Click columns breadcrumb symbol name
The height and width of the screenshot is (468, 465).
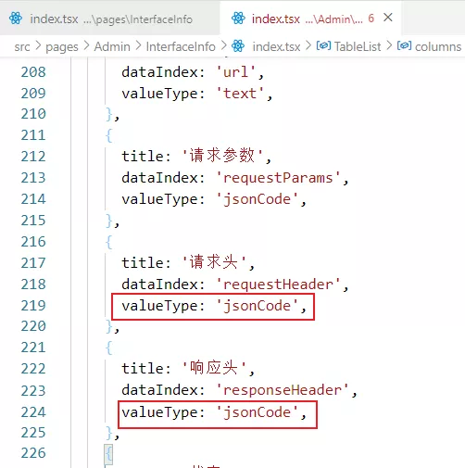click(x=438, y=46)
